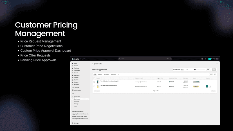The height and width of the screenshot is (131, 233).
Task: Open table search and filter button
Action: [x=211, y=75]
